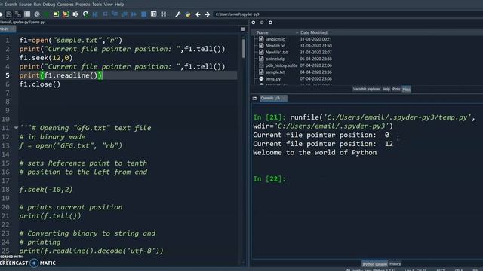Click the Save all files icon

18,14
